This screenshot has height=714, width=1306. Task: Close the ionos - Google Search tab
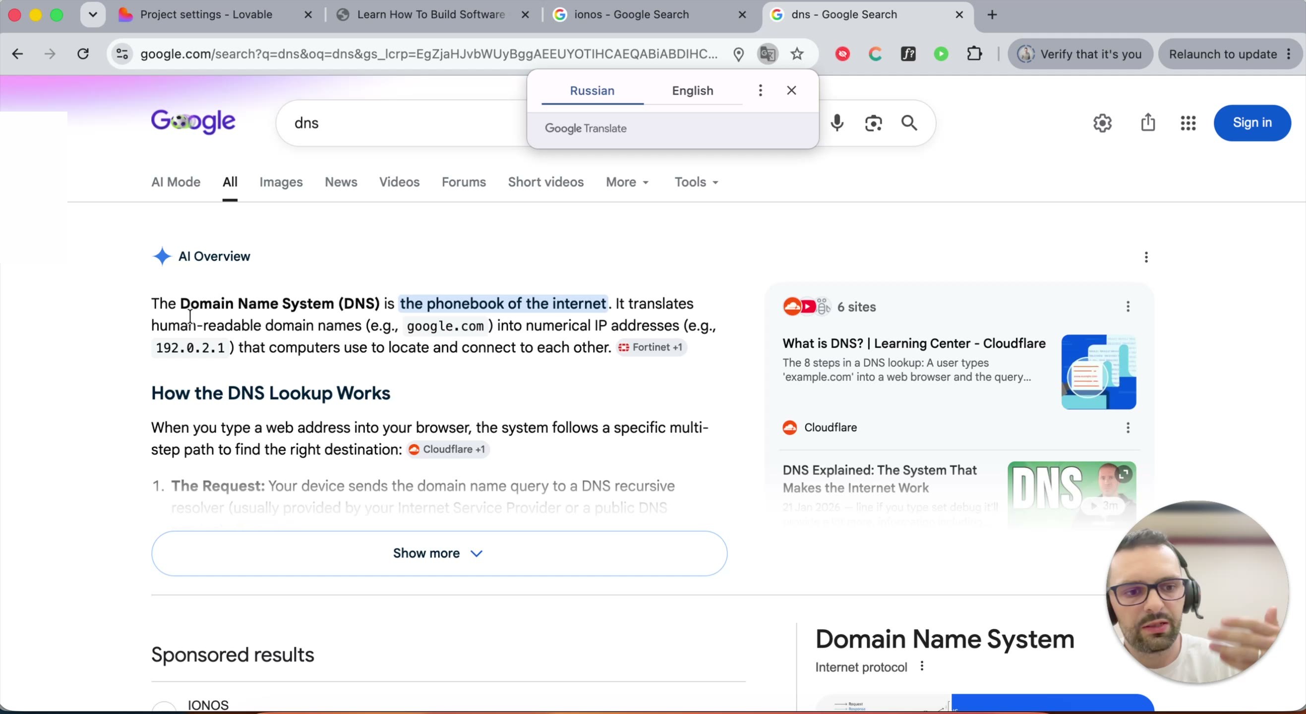click(742, 15)
